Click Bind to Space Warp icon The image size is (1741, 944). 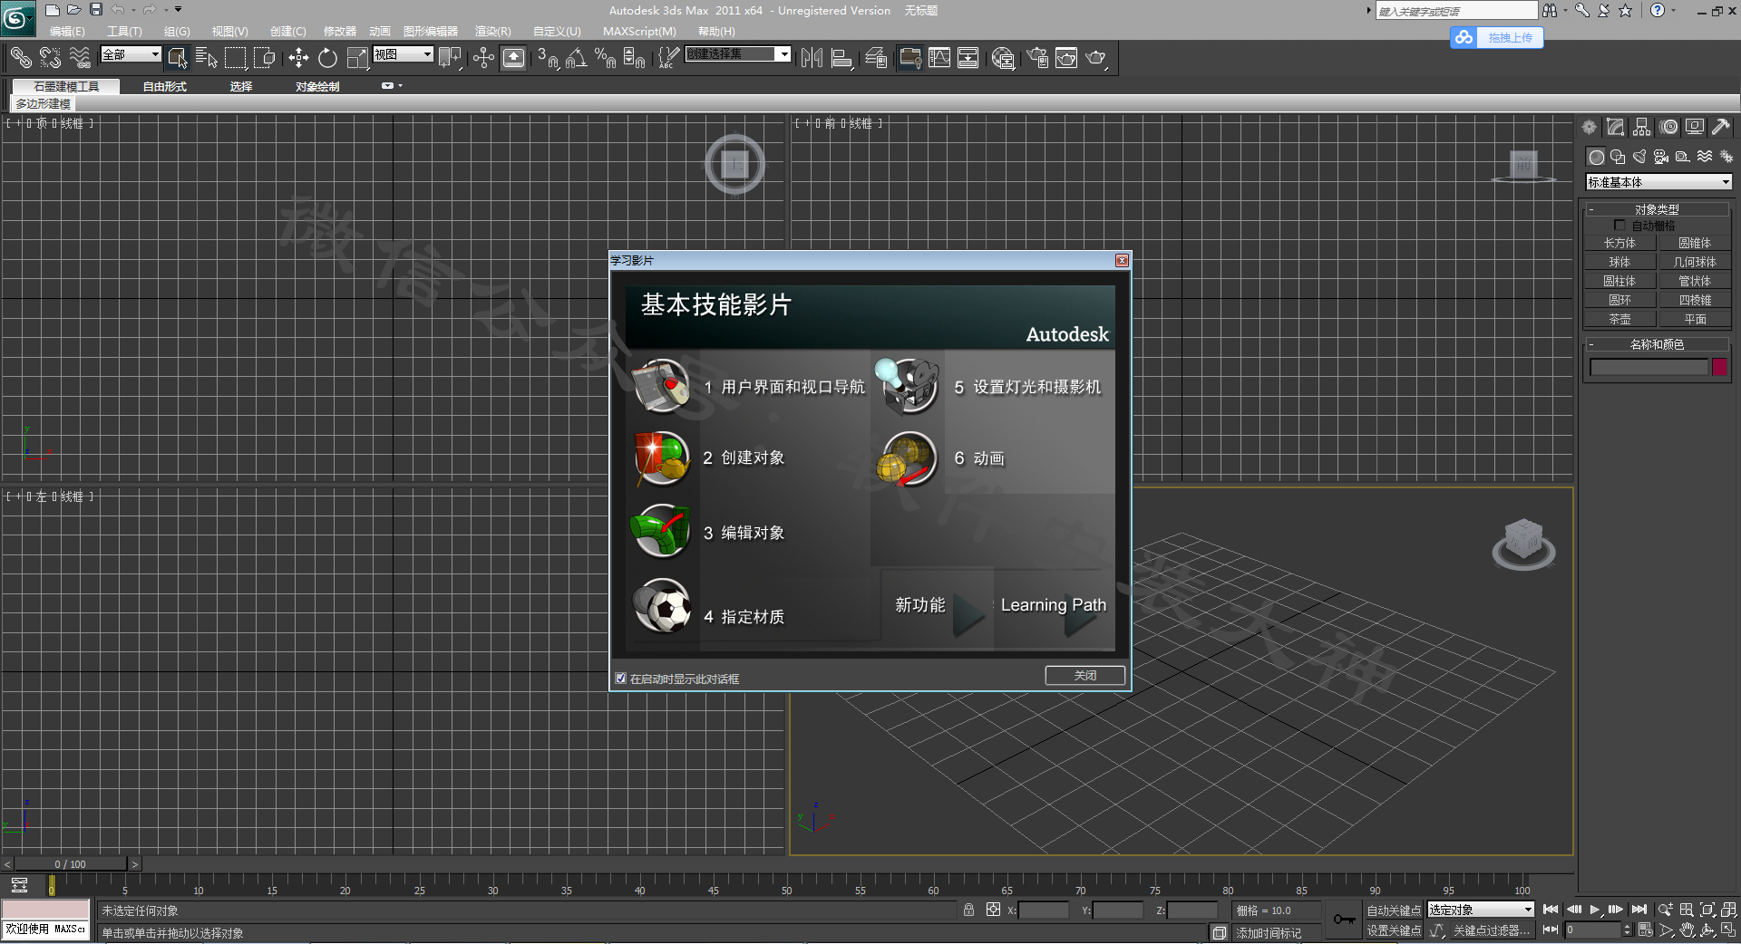click(x=80, y=58)
